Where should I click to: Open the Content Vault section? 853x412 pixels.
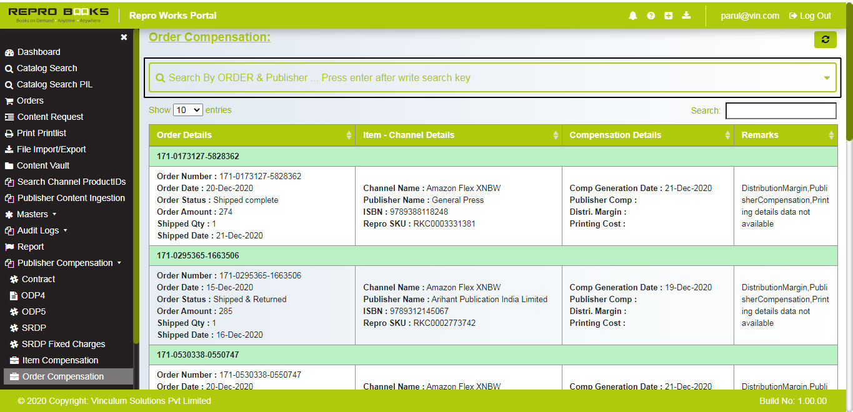[x=46, y=165]
